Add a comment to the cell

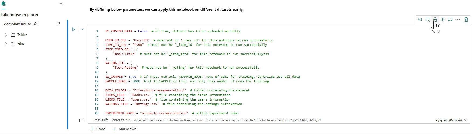(450, 20)
